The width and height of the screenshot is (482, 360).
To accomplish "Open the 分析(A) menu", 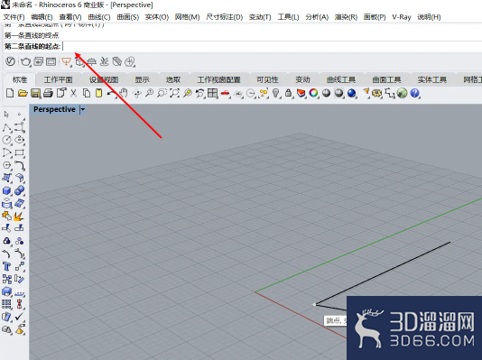I will [x=317, y=17].
